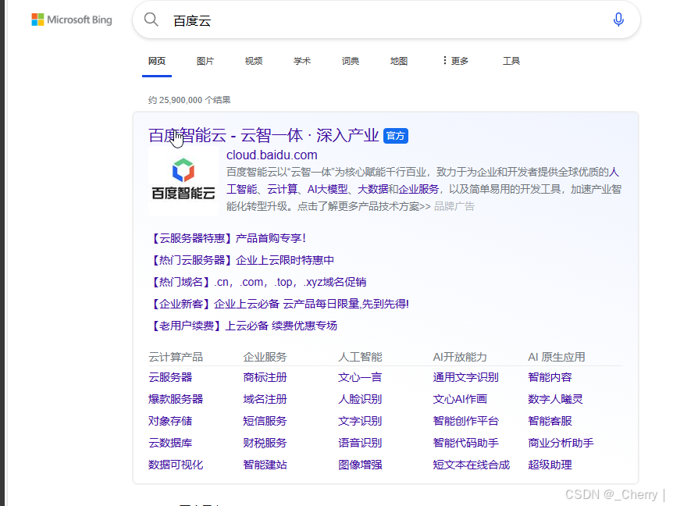
Task: Click the 商业分析助手 link
Action: 561,443
